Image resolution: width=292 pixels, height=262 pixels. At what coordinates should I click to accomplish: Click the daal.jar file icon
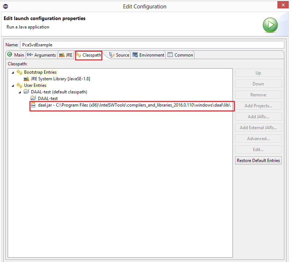[33, 105]
